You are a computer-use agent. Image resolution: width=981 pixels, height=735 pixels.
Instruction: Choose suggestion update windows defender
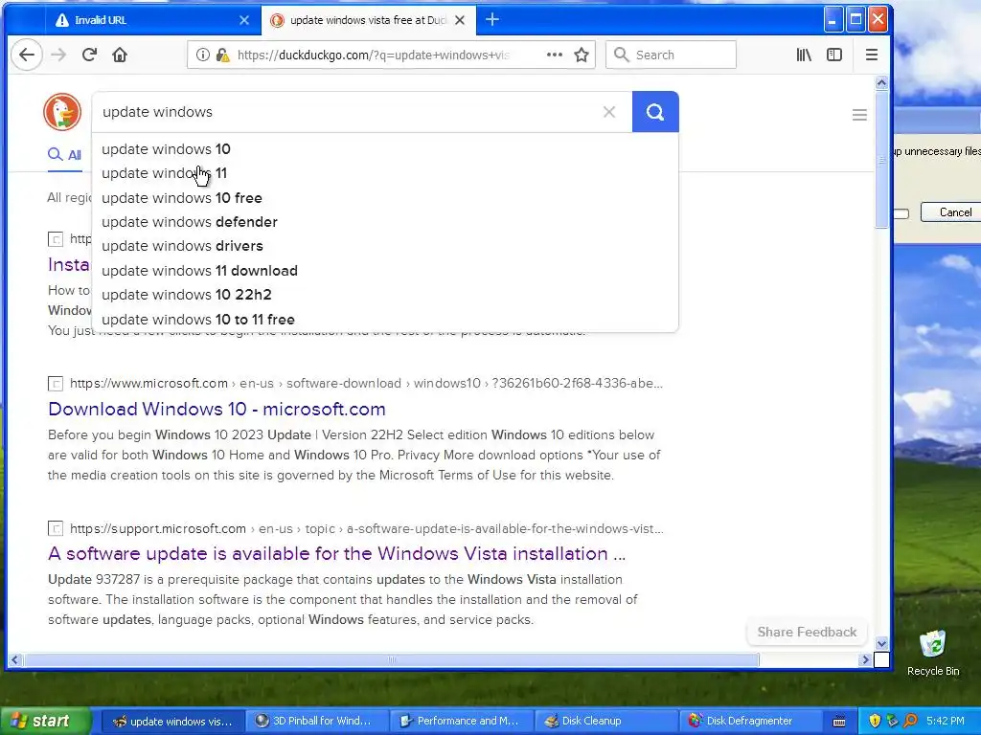point(385,222)
